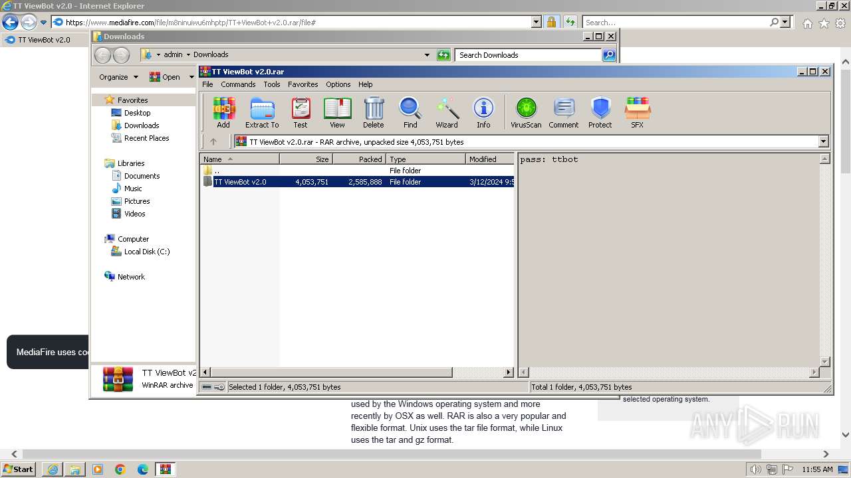Click Internet Explorer back button
The height and width of the screenshot is (478, 851).
click(10, 23)
